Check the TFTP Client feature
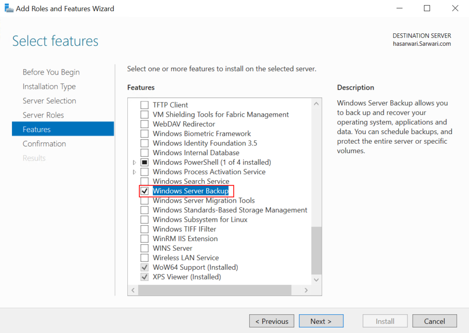The image size is (469, 333). (144, 105)
